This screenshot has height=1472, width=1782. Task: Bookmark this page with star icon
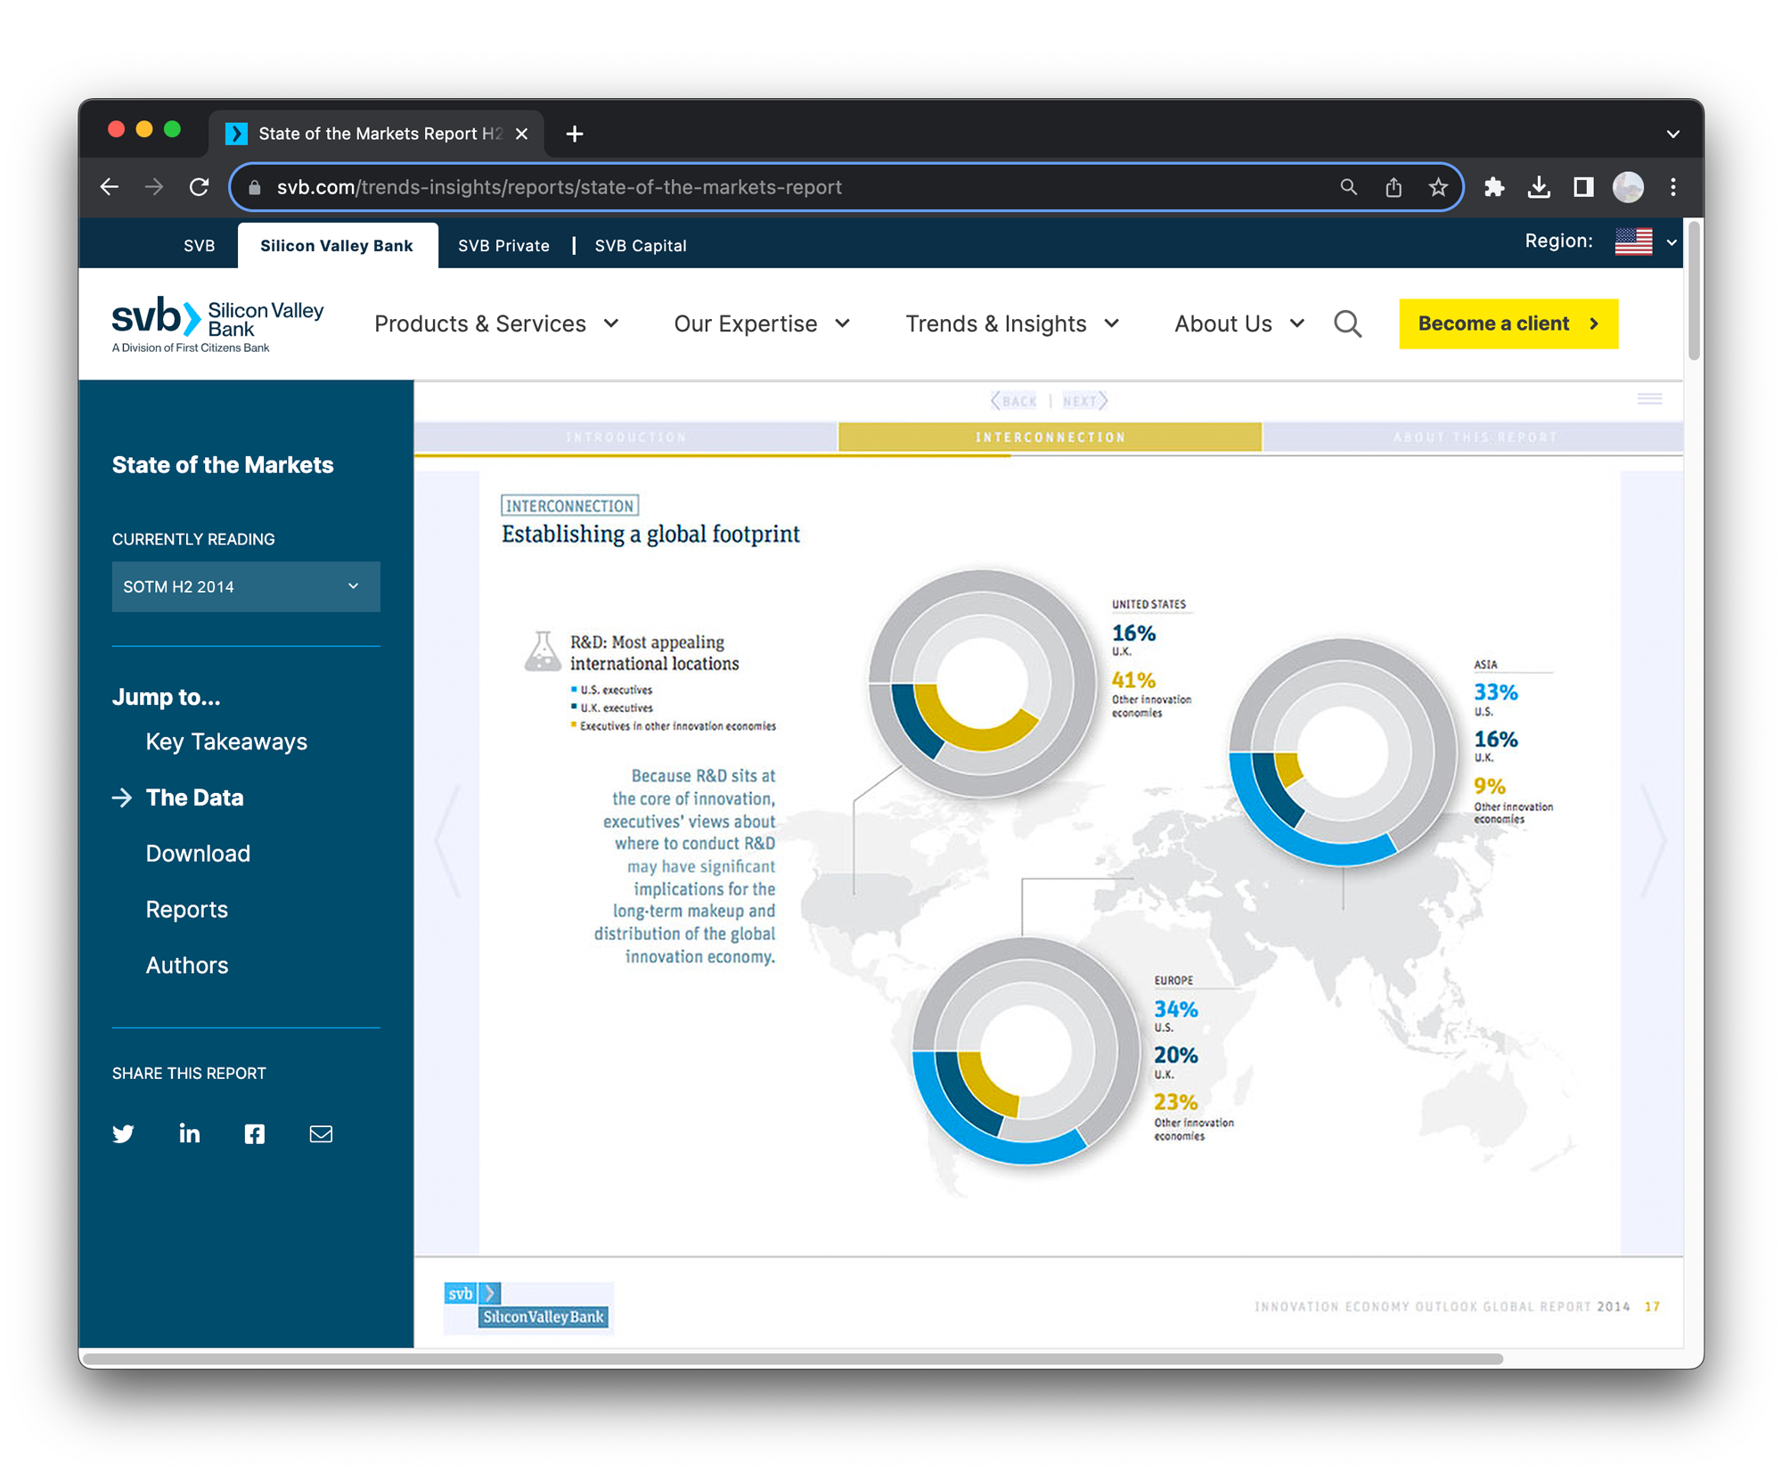[x=1437, y=187]
